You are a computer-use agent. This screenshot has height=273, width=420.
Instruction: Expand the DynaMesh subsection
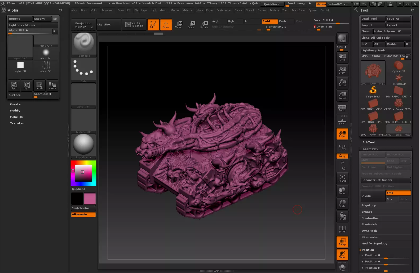(x=369, y=231)
